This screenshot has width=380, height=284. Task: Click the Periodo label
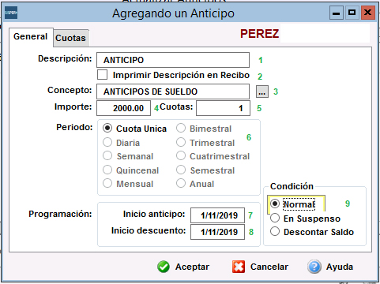point(74,127)
